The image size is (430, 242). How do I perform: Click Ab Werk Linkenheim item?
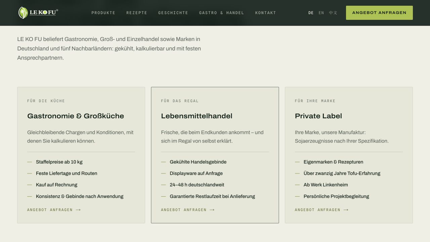pyautogui.click(x=326, y=185)
